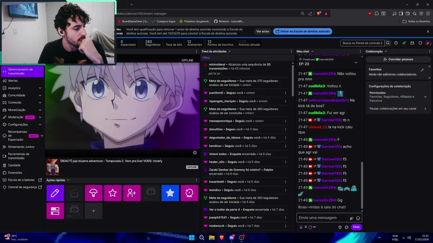Send message with the Chat button
This screenshot has height=243, width=433.
[x=356, y=227]
